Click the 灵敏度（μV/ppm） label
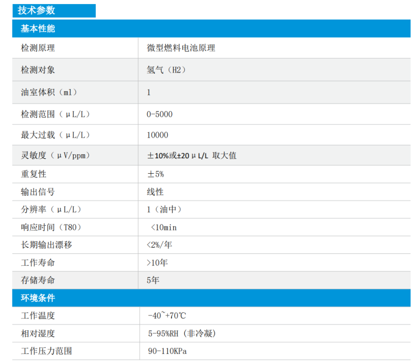Screen dimensions: 416x361 (x=56, y=155)
